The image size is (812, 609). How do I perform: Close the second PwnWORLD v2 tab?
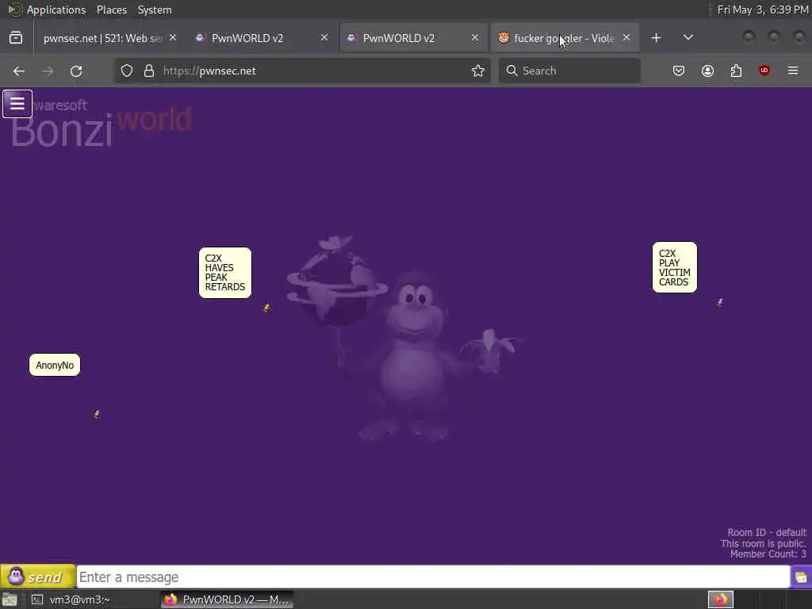click(475, 38)
